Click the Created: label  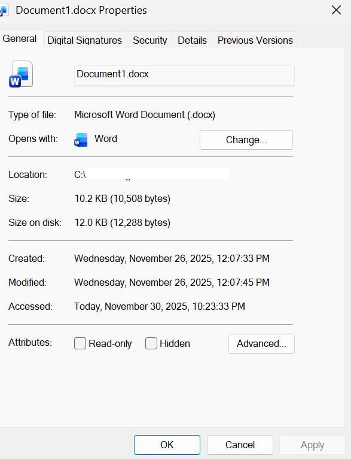tap(26, 259)
